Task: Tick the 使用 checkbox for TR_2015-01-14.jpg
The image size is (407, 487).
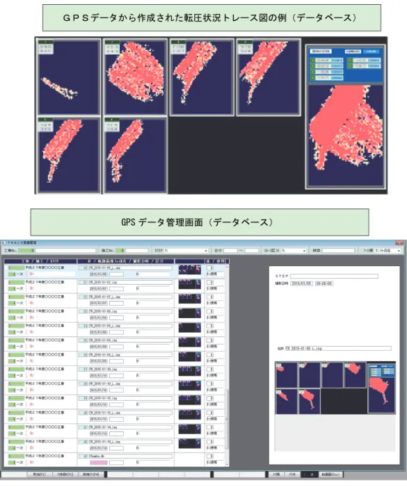Action: (210, 427)
